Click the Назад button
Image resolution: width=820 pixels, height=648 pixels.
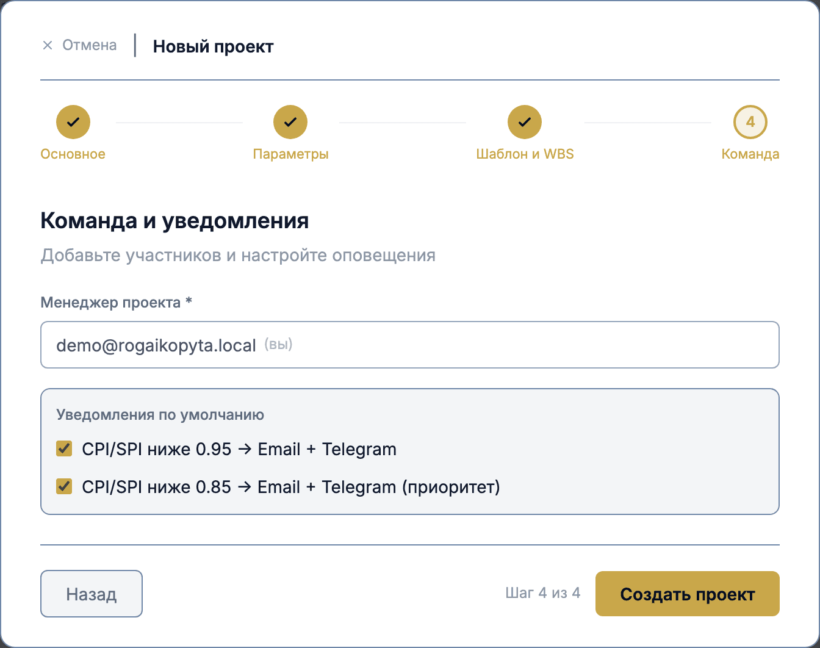pyautogui.click(x=92, y=594)
